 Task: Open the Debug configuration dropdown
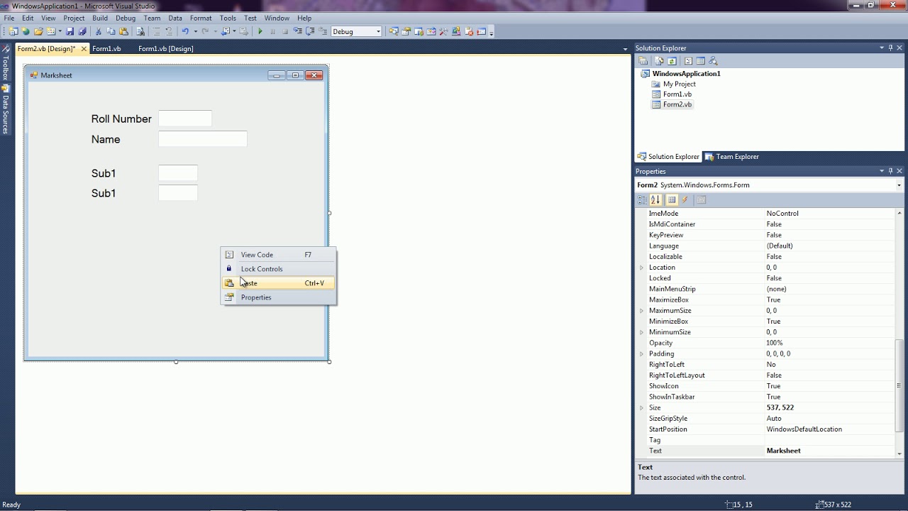tap(378, 31)
